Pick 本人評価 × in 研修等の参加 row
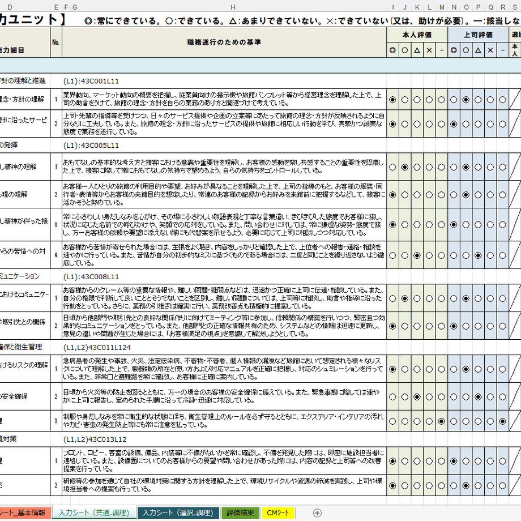The width and height of the screenshot is (521, 521). 429,486
